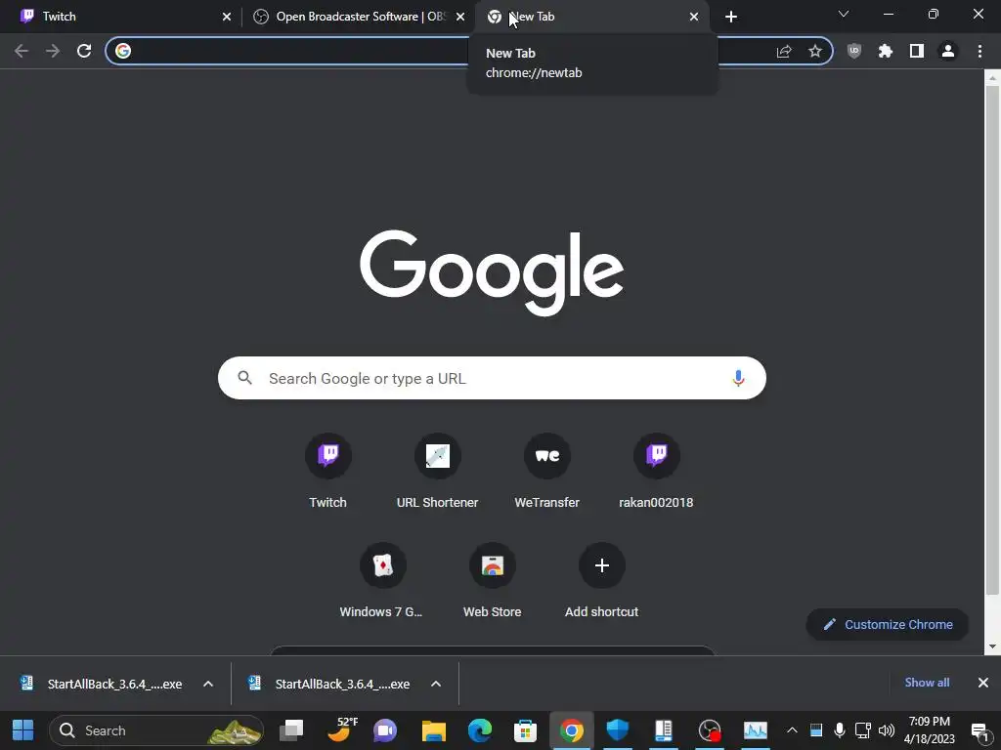Click the Google logo
The image size is (1001, 750).
pyautogui.click(x=492, y=273)
